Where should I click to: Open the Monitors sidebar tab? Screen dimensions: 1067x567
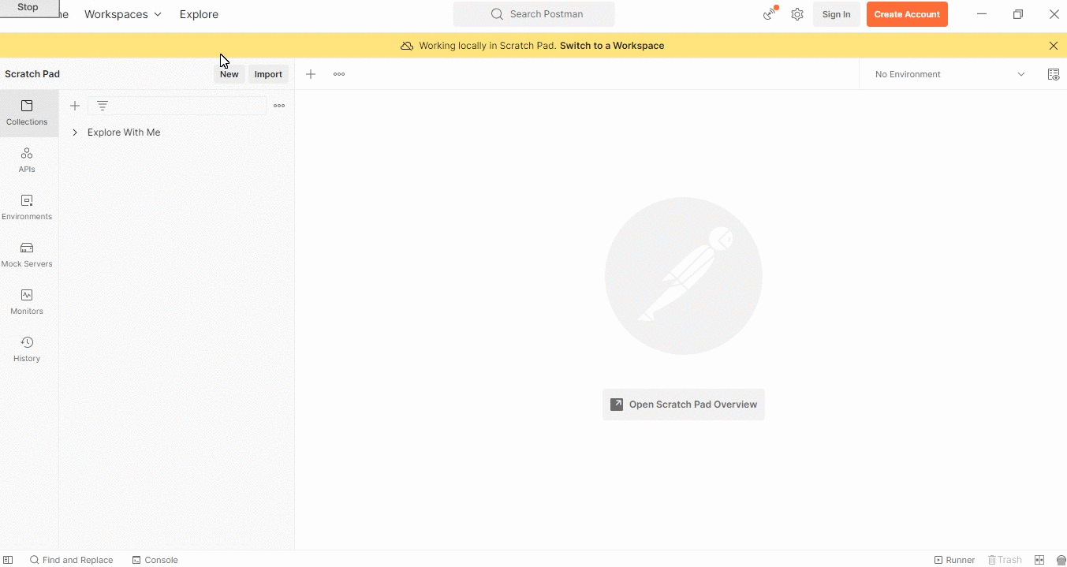point(27,302)
